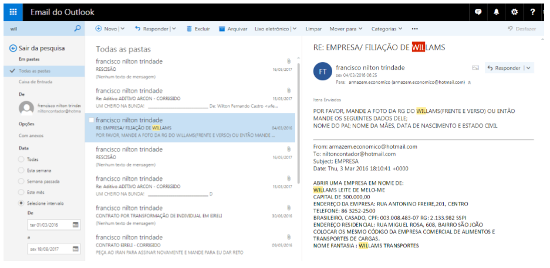Expand reply options arrow in reading pane
The height and width of the screenshot is (268, 550).
[x=528, y=68]
